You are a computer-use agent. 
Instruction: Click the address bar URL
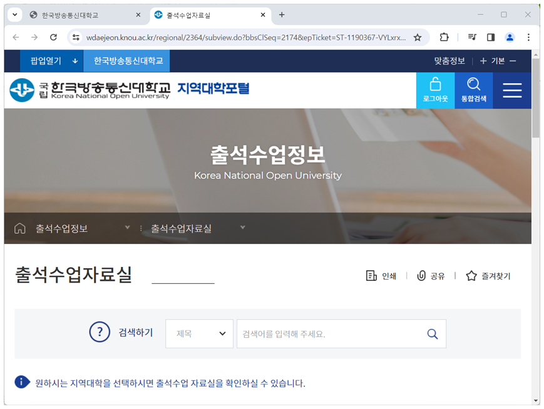[x=245, y=38]
